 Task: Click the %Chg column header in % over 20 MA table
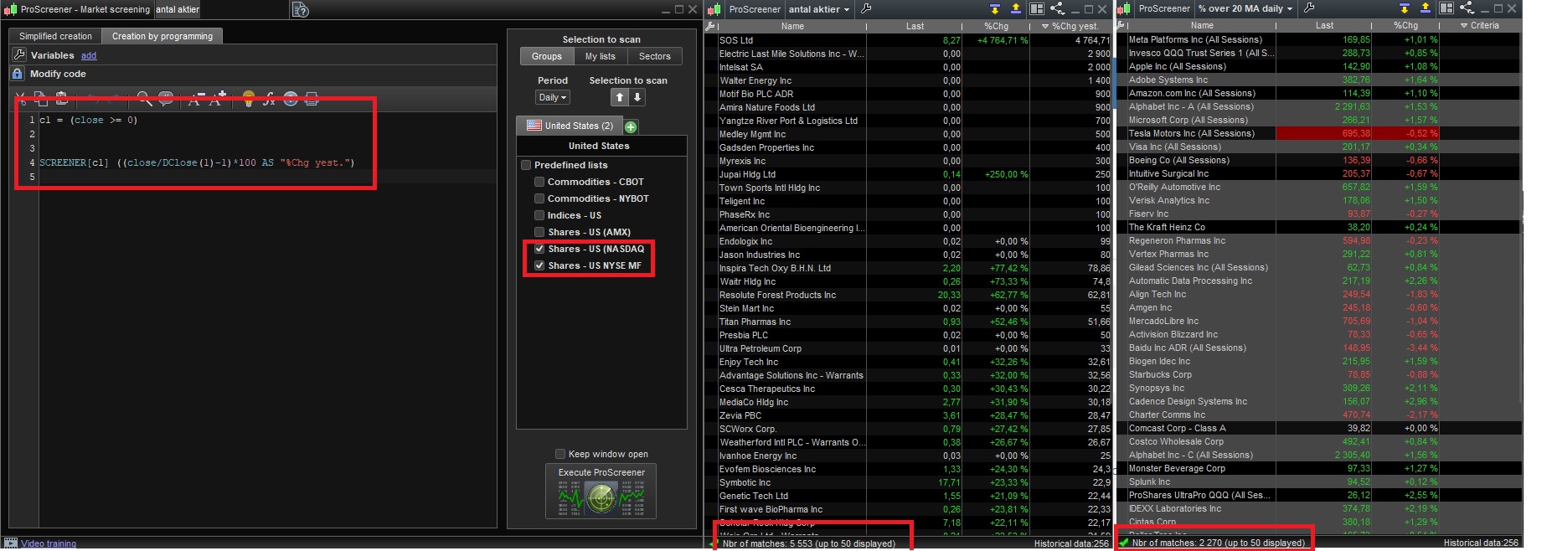(1405, 26)
